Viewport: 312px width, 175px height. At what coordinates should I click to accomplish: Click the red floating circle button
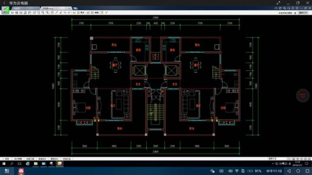coord(303,95)
